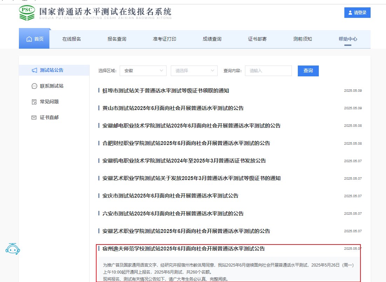Open 黄山市测试站 June 2025 announcement

point(173,108)
